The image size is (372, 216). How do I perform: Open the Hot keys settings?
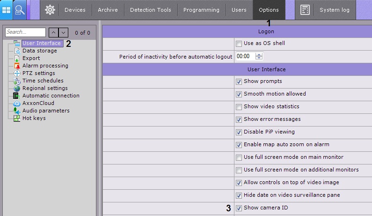pos(34,118)
